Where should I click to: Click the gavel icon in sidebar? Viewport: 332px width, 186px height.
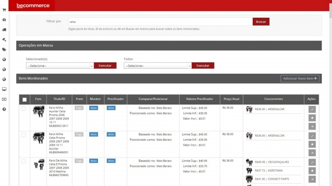pyautogui.click(x=4, y=40)
